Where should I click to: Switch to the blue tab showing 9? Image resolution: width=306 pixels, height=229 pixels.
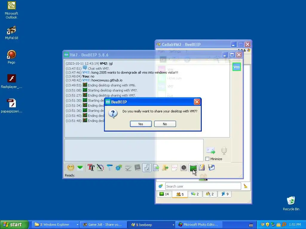tap(225, 194)
